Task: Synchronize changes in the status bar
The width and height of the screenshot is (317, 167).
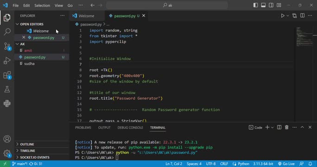Action: (36, 164)
